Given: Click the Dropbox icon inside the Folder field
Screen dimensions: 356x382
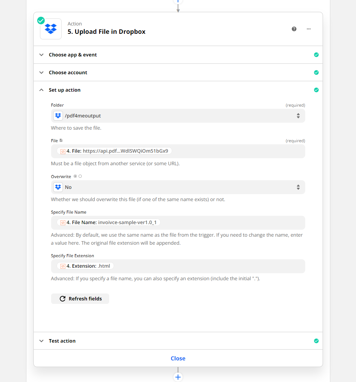Looking at the screenshot, I should 58,115.
